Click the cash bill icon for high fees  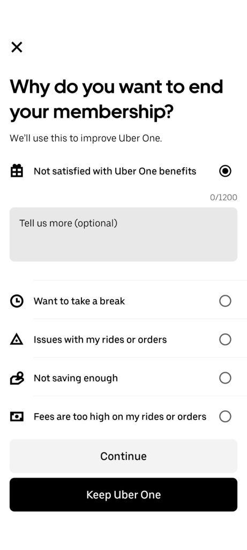(x=17, y=417)
